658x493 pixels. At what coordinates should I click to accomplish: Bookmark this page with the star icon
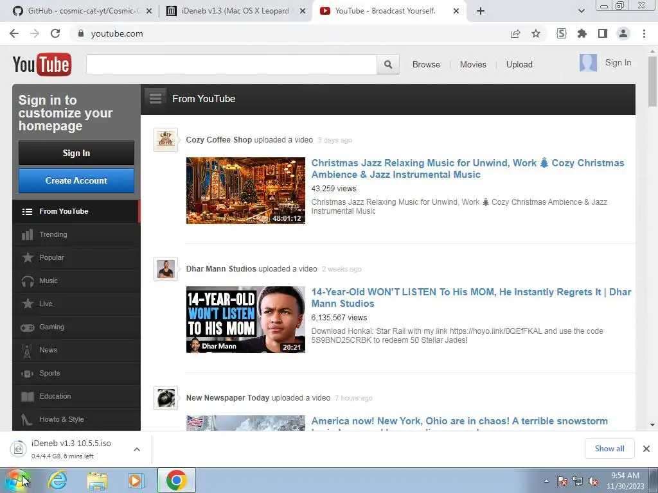pos(536,33)
